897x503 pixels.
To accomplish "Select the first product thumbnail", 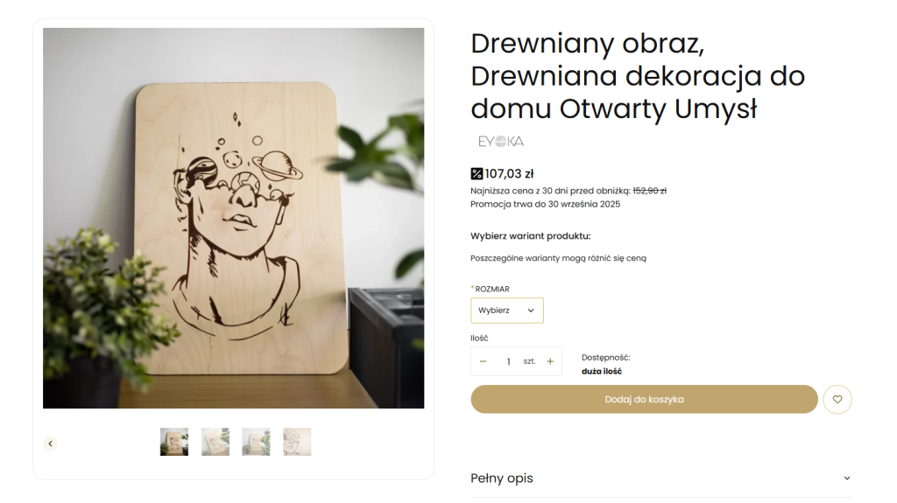I will tap(174, 442).
